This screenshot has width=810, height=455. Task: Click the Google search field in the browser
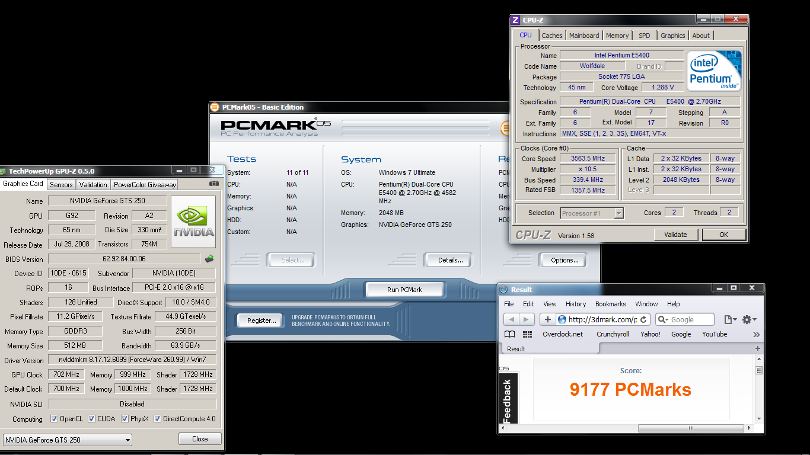[x=685, y=319]
